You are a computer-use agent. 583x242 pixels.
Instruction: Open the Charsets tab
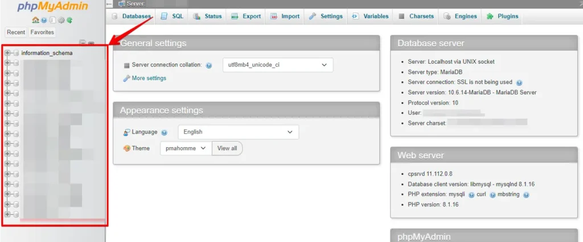(x=416, y=16)
